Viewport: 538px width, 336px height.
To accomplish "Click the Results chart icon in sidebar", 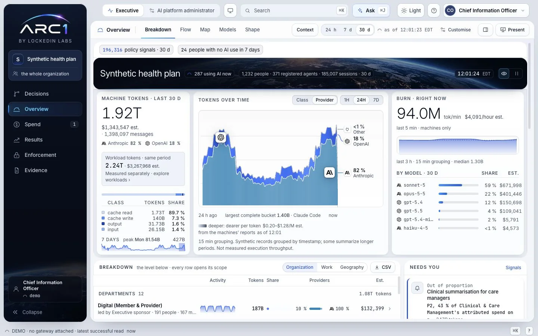I will pos(16,140).
